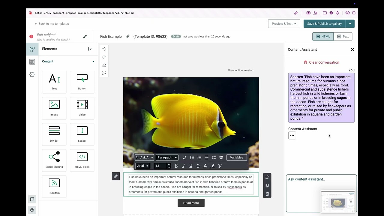Go back to my templates
This screenshot has width=384, height=216.
pos(52,24)
